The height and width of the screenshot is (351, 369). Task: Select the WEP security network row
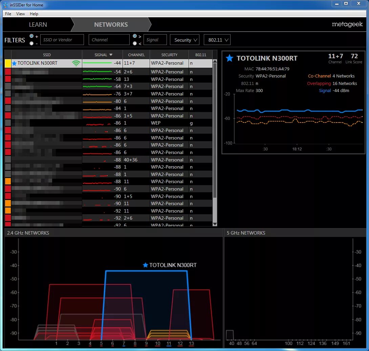[x=108, y=123]
